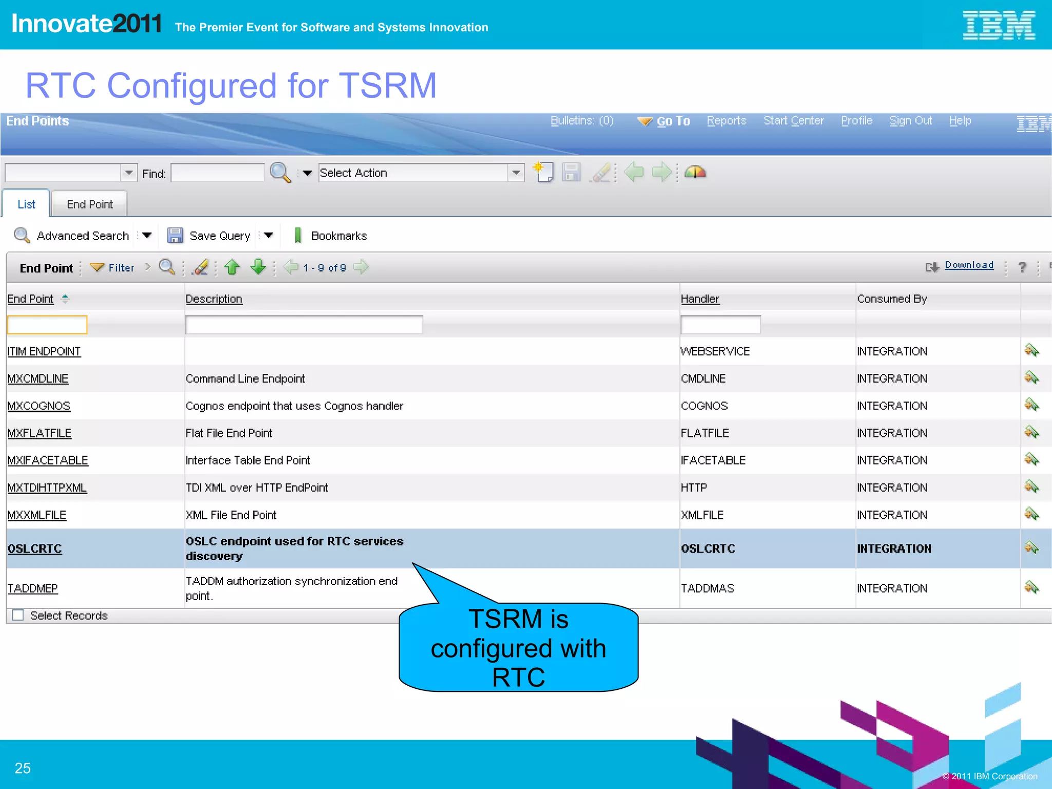Sort by the Handler column header

coord(700,299)
